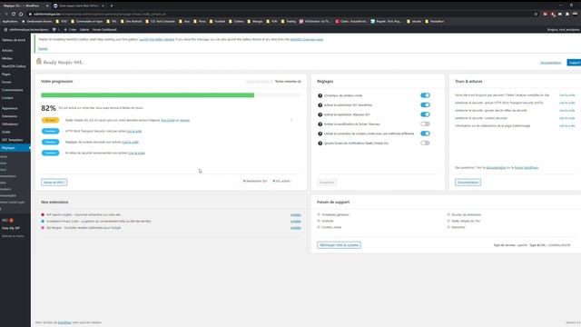Click the green 82% progress bar

147,95
